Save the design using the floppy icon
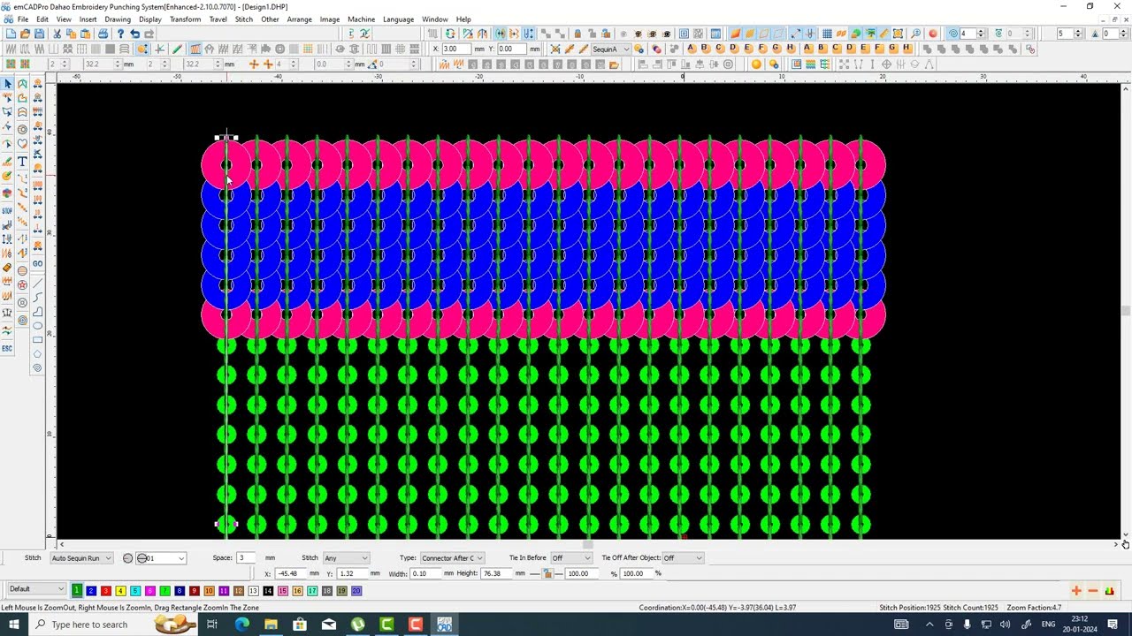 (x=39, y=34)
